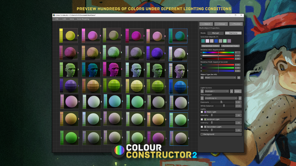296x166 pixels.
Task: Switch Mode to Harmony
Action: point(233,33)
